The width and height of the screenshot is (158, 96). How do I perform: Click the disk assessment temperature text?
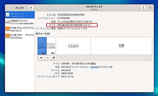pos(75,22)
